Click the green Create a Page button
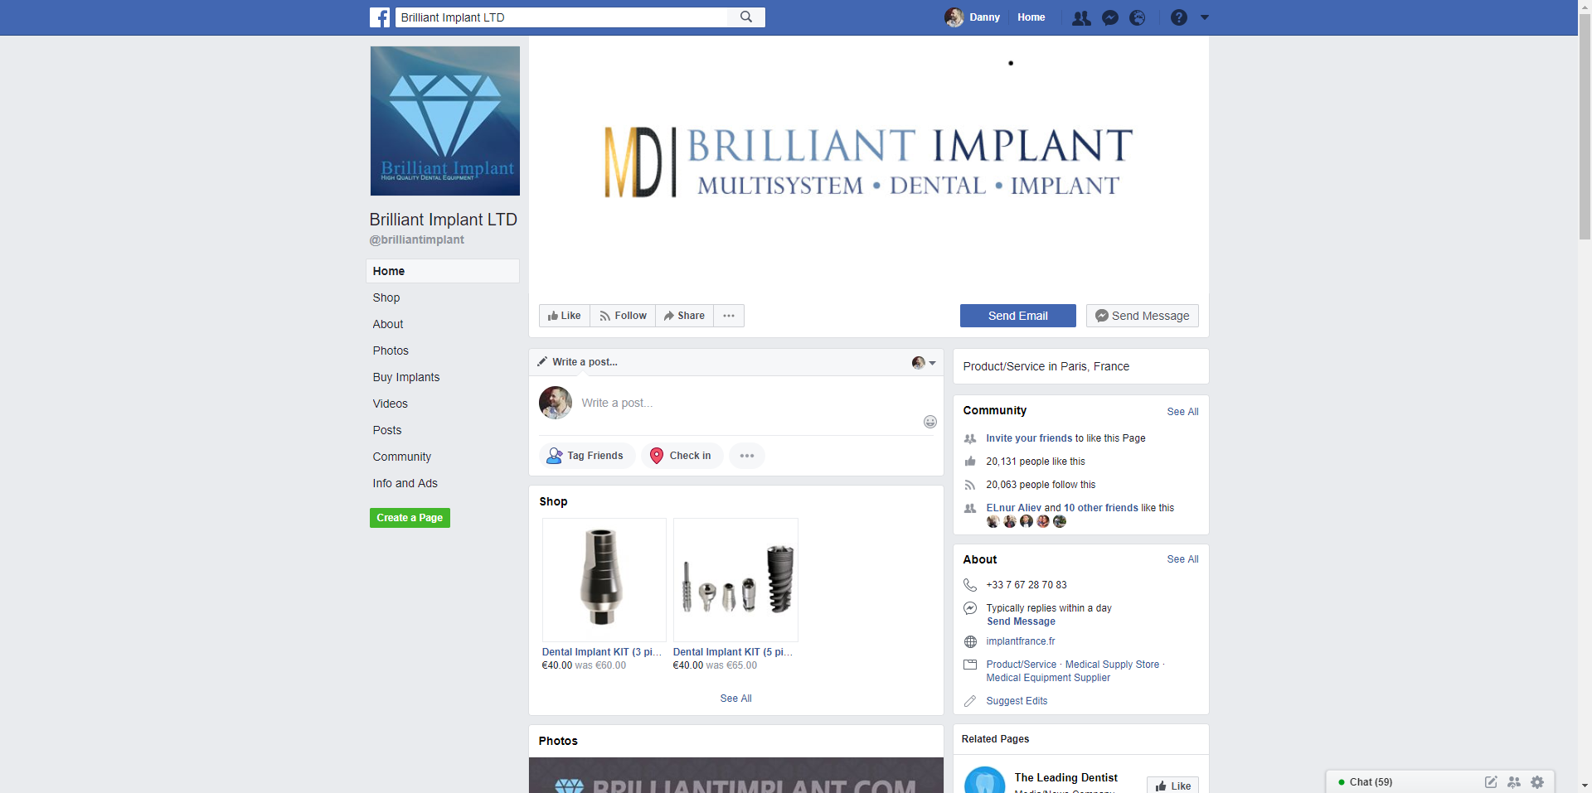 point(410,518)
